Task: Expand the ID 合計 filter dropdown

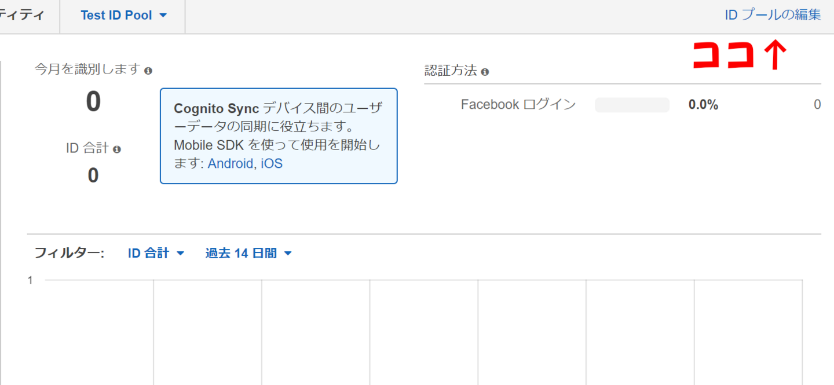Action: click(156, 253)
